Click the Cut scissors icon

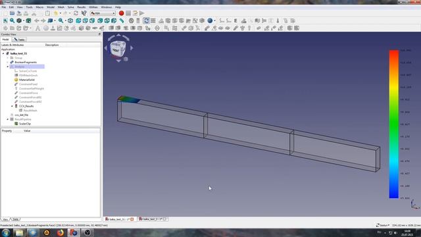point(34,13)
